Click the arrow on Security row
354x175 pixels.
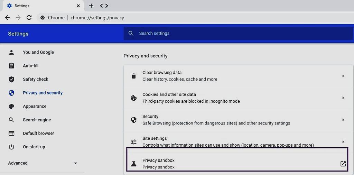coord(343,120)
